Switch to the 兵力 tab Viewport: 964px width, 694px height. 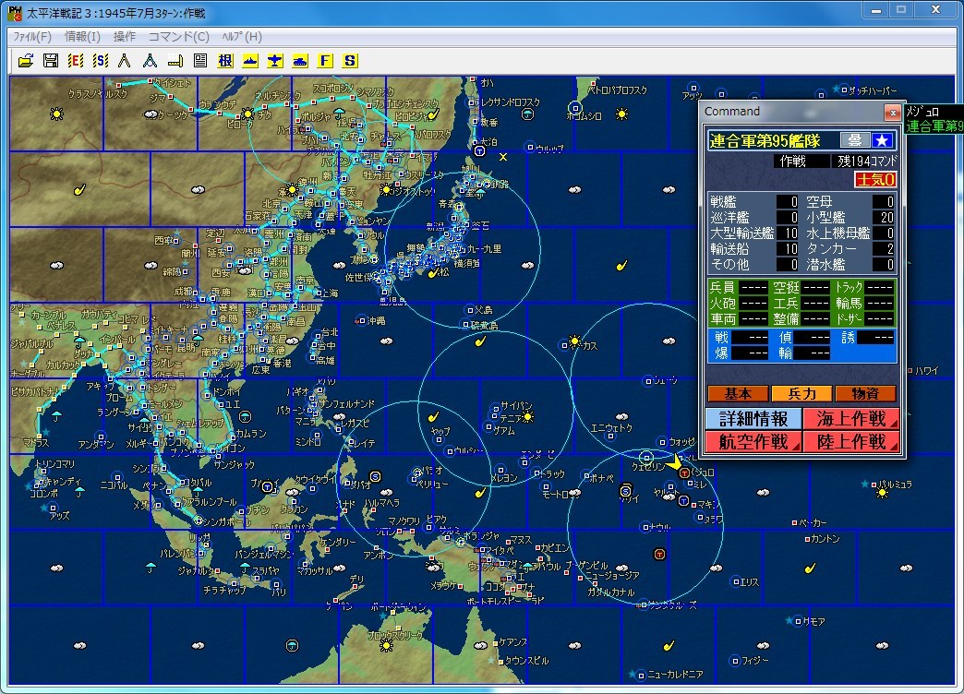coord(801,393)
